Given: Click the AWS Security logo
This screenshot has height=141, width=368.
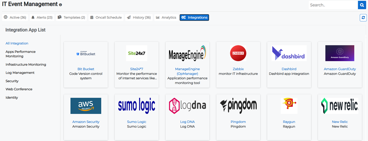Looking at the screenshot, I should pos(86,106).
